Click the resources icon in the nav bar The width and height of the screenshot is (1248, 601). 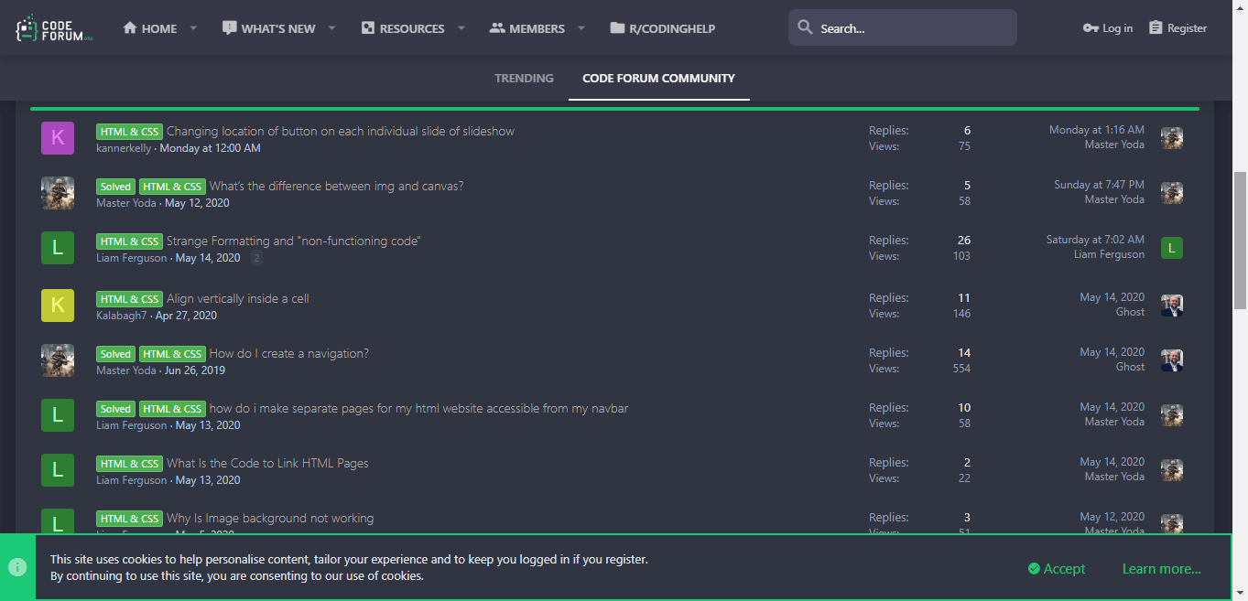click(368, 27)
